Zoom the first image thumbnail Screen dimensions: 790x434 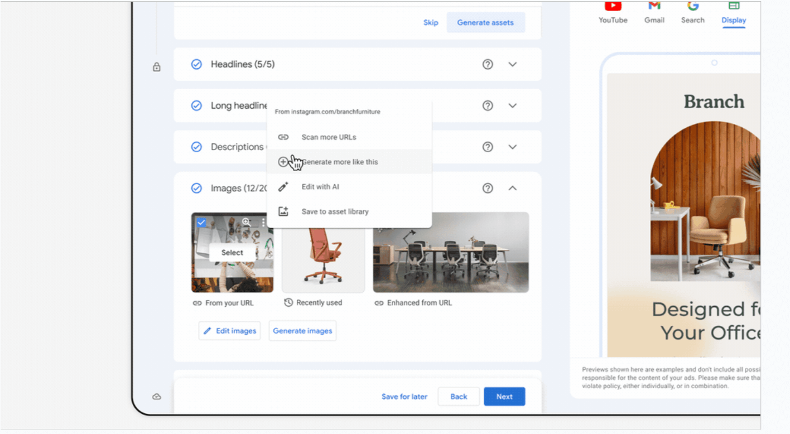246,222
